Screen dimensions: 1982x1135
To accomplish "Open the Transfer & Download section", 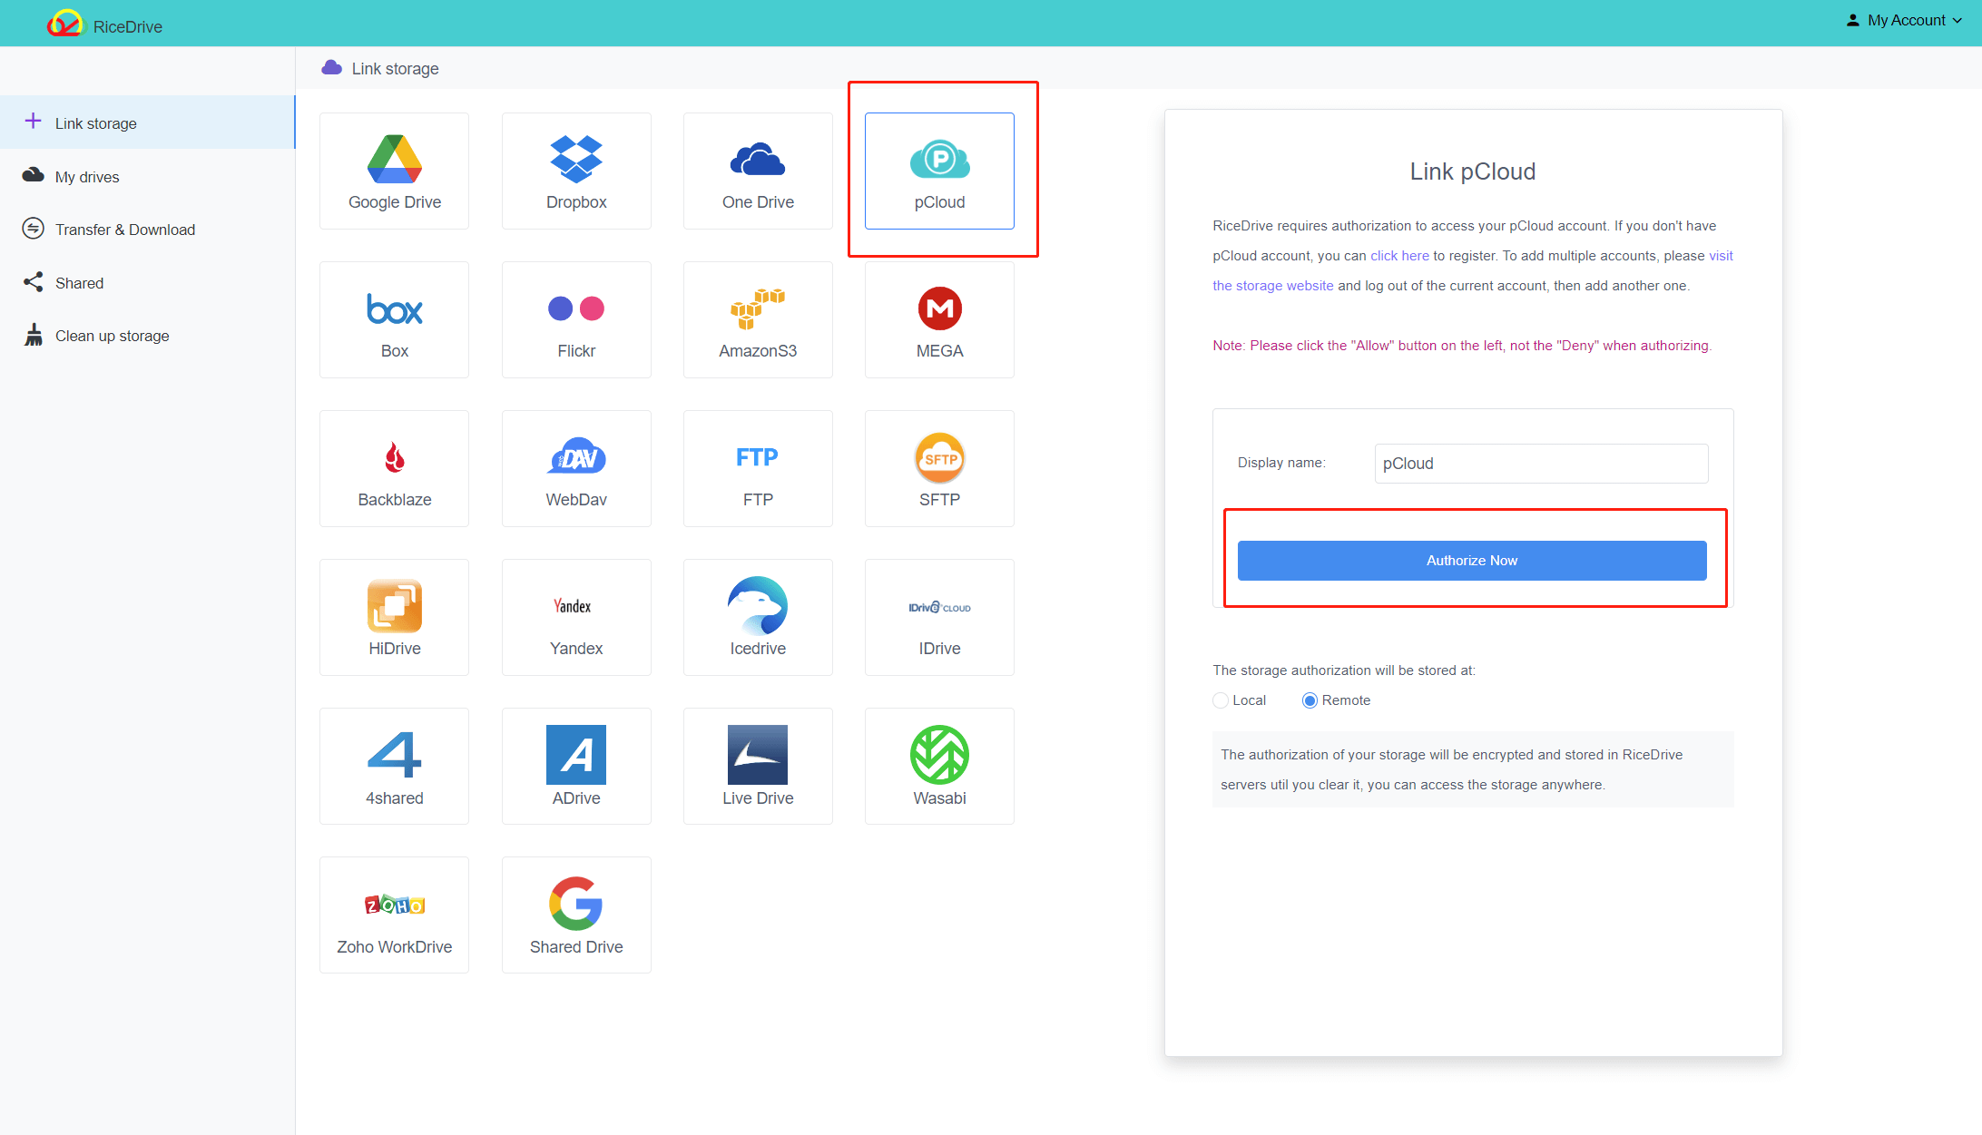I will [x=123, y=229].
